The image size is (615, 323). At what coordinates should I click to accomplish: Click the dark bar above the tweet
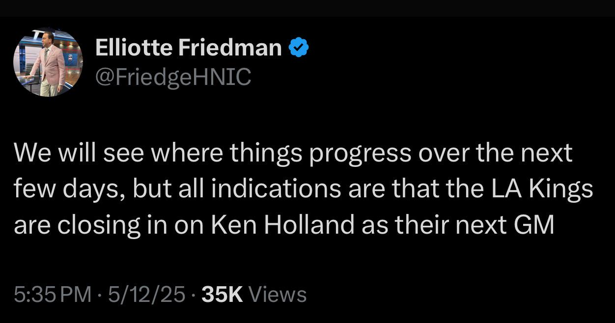(307, 8)
